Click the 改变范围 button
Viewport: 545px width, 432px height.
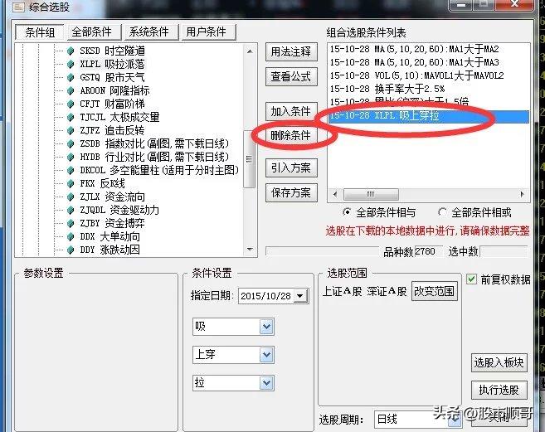(x=434, y=291)
